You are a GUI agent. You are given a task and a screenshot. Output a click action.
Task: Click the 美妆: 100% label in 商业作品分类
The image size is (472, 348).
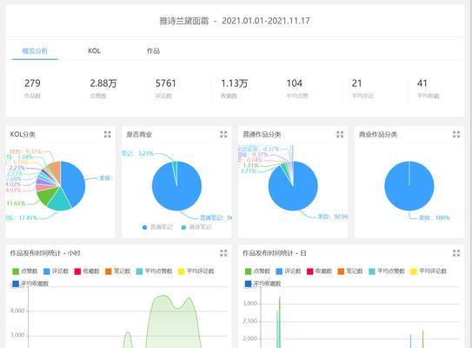coord(434,217)
